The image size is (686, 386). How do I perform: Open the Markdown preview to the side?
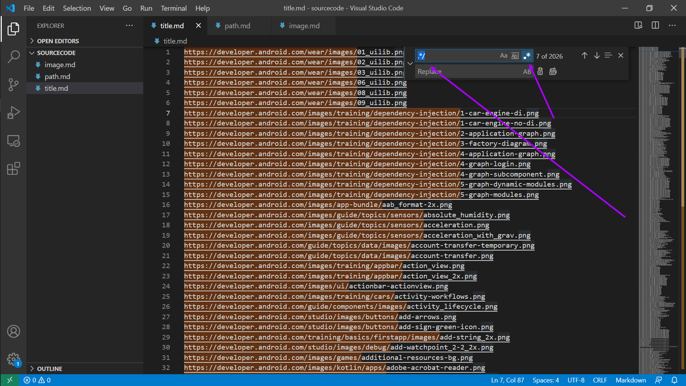point(638,25)
